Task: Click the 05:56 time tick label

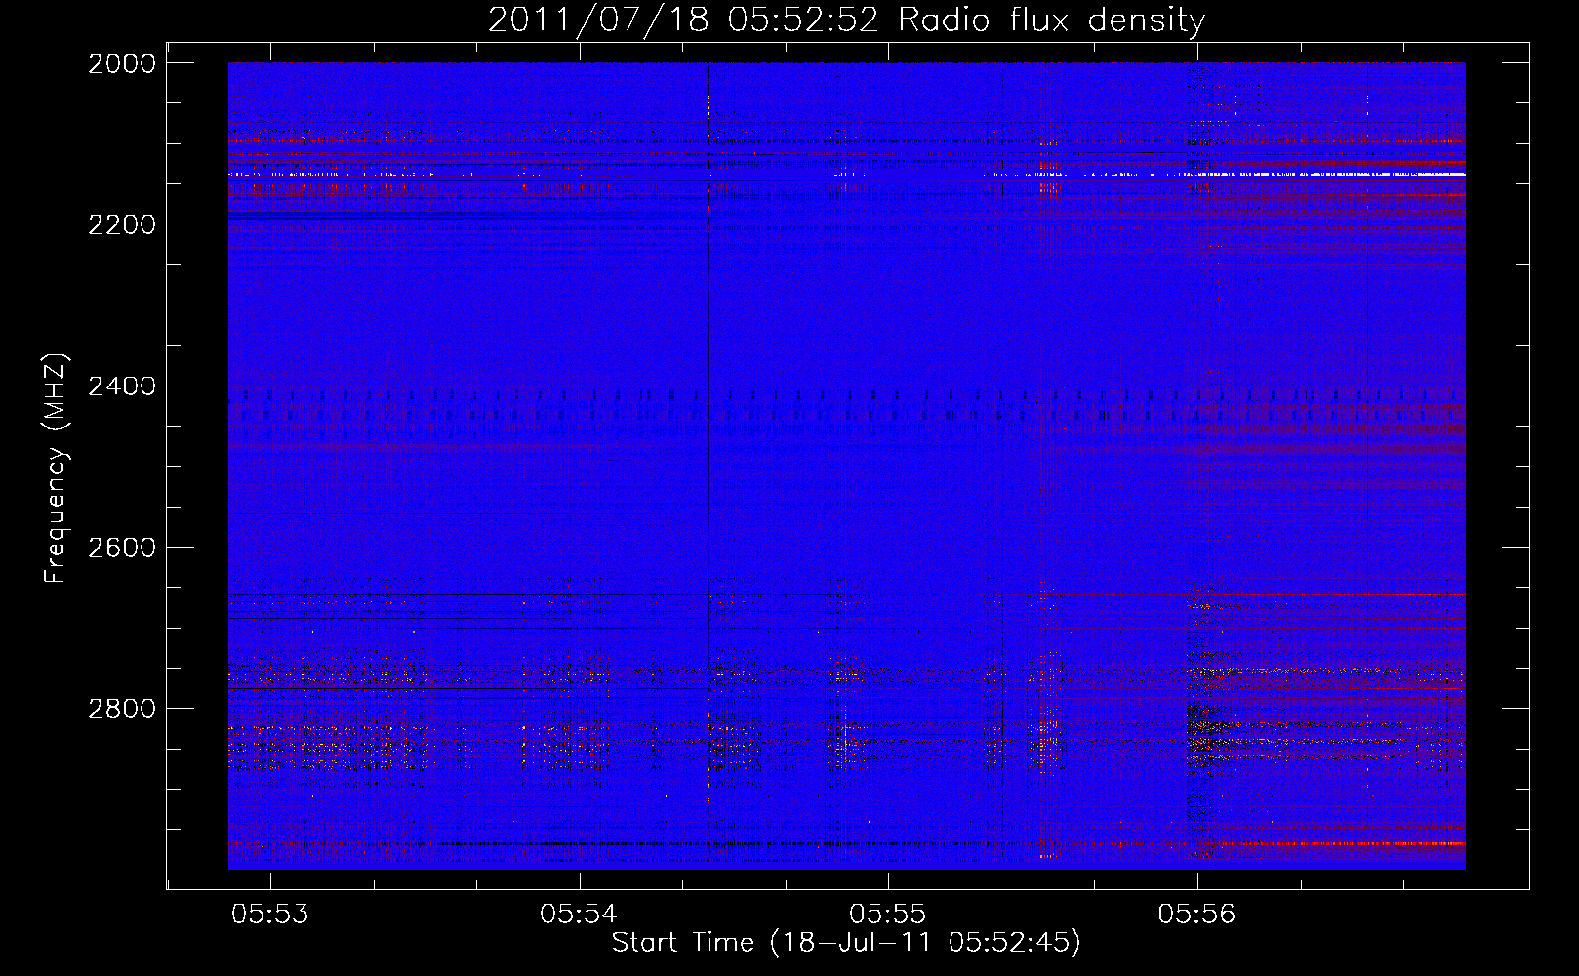Action: [1196, 915]
